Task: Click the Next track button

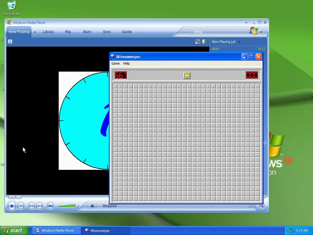Action: point(40,206)
